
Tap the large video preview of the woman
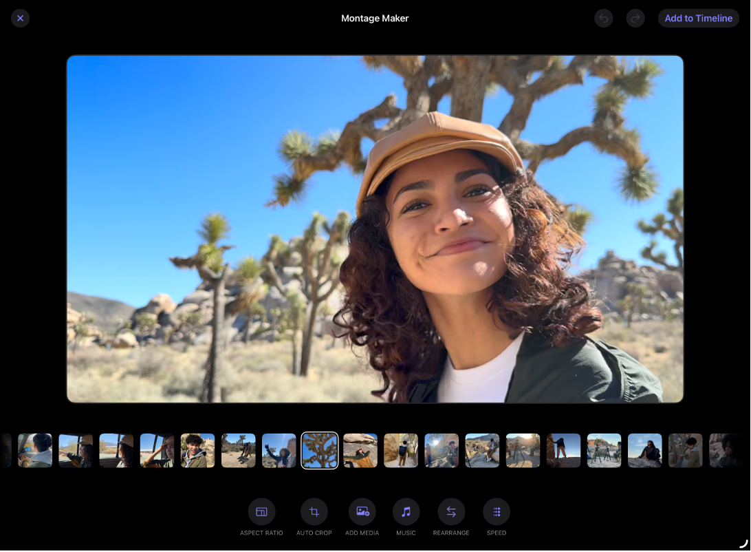tap(375, 229)
